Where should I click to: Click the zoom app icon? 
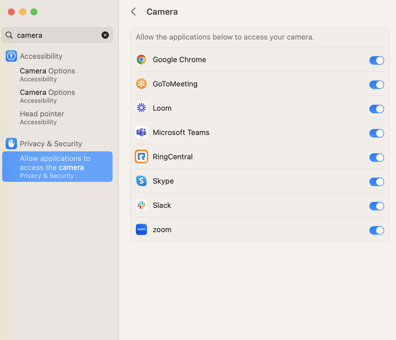pos(141,229)
